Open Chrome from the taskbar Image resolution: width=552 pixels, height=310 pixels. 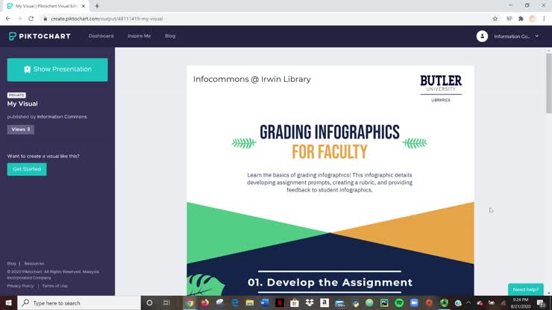pyautogui.click(x=189, y=303)
